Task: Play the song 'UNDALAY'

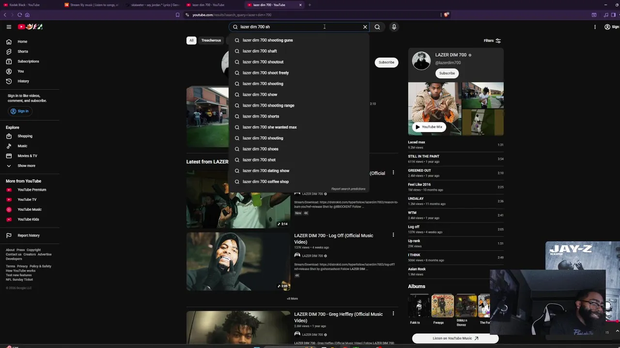Action: [455, 201]
